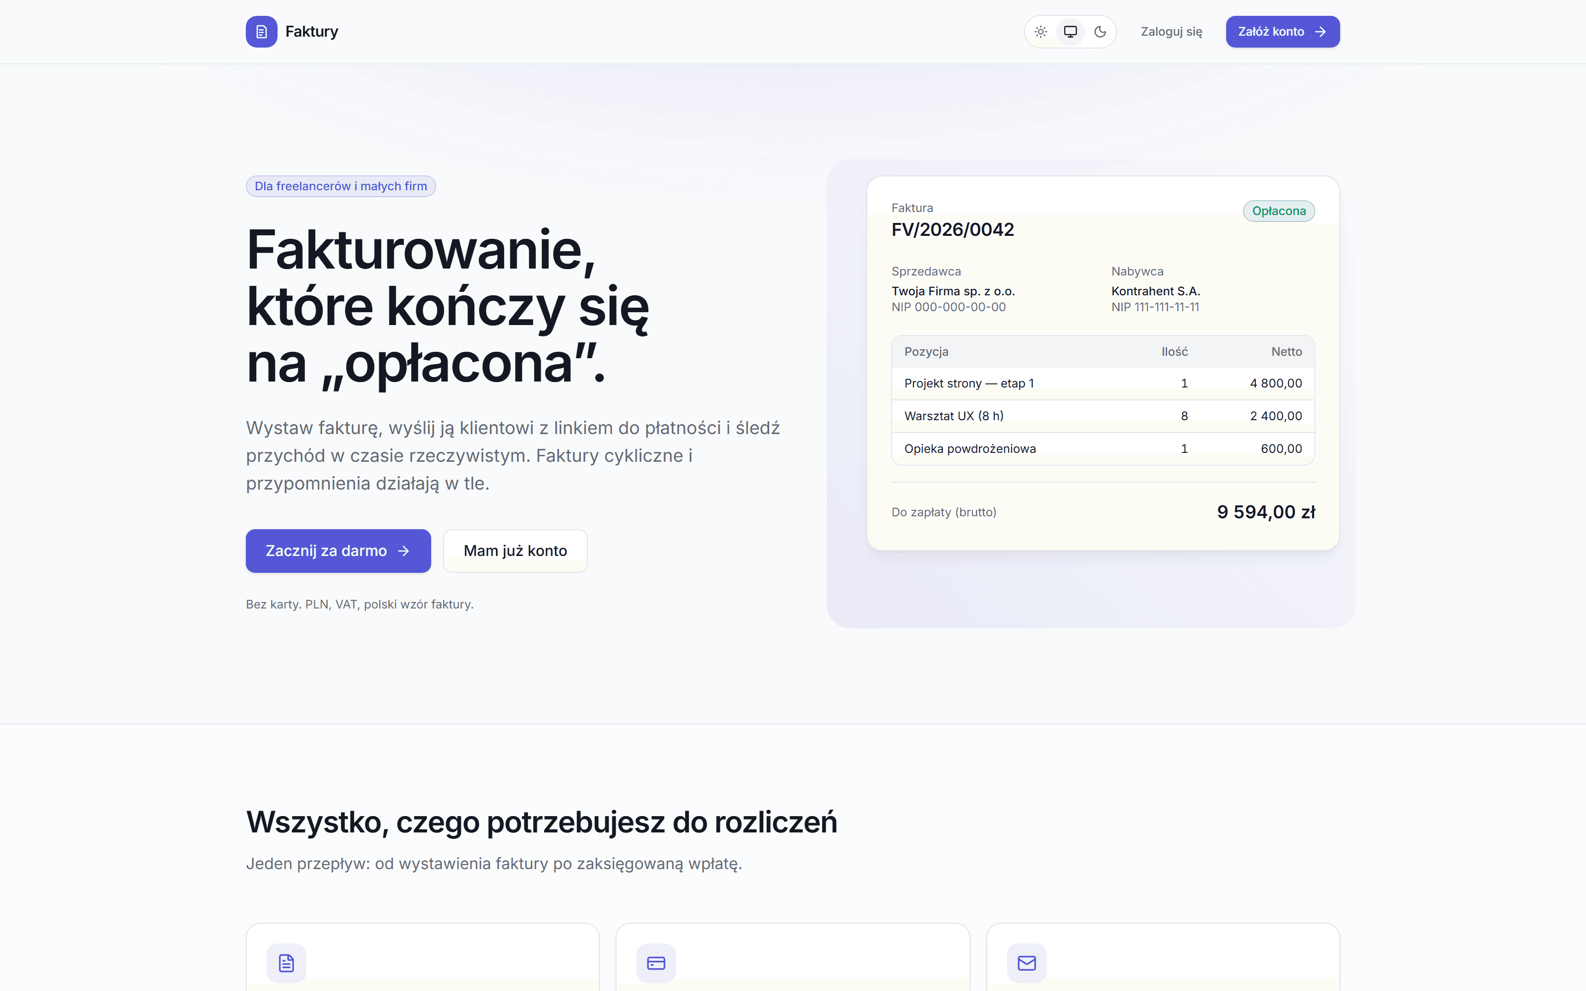Viewport: 1586px width, 991px height.
Task: Open the Zaloguj się link
Action: pos(1171,31)
